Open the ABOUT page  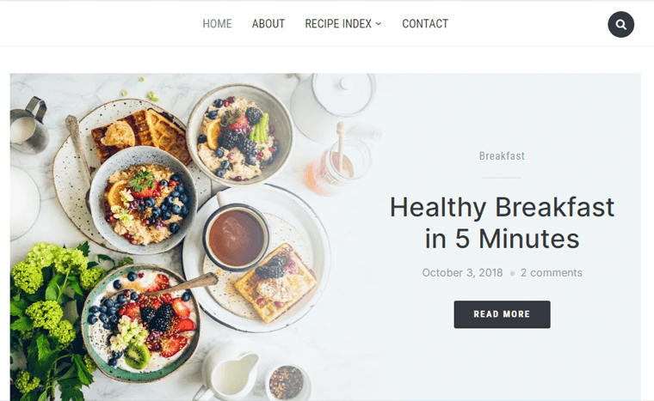pyautogui.click(x=268, y=24)
